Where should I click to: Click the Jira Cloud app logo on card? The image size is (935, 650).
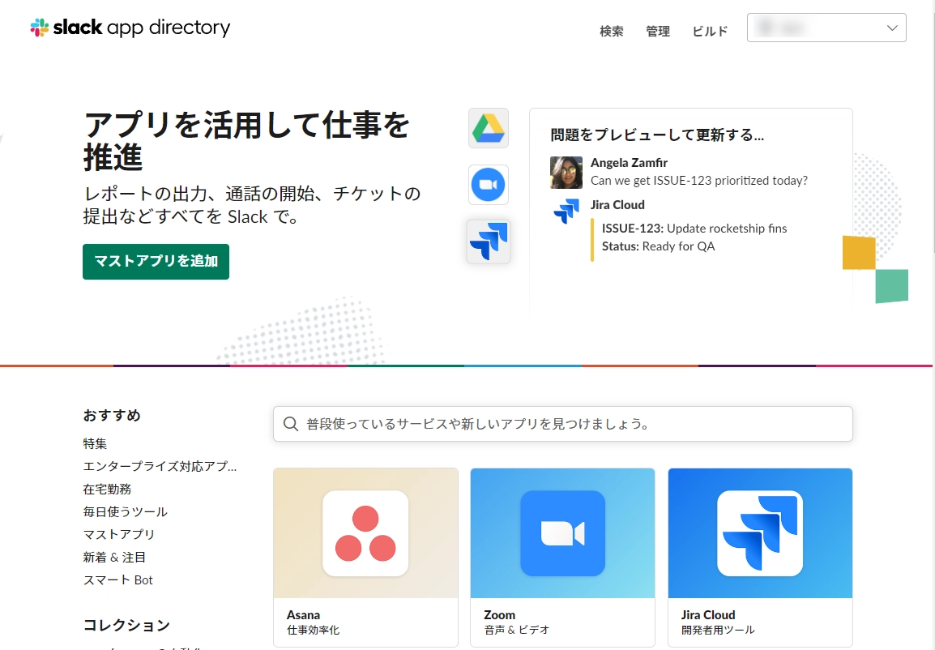[760, 533]
